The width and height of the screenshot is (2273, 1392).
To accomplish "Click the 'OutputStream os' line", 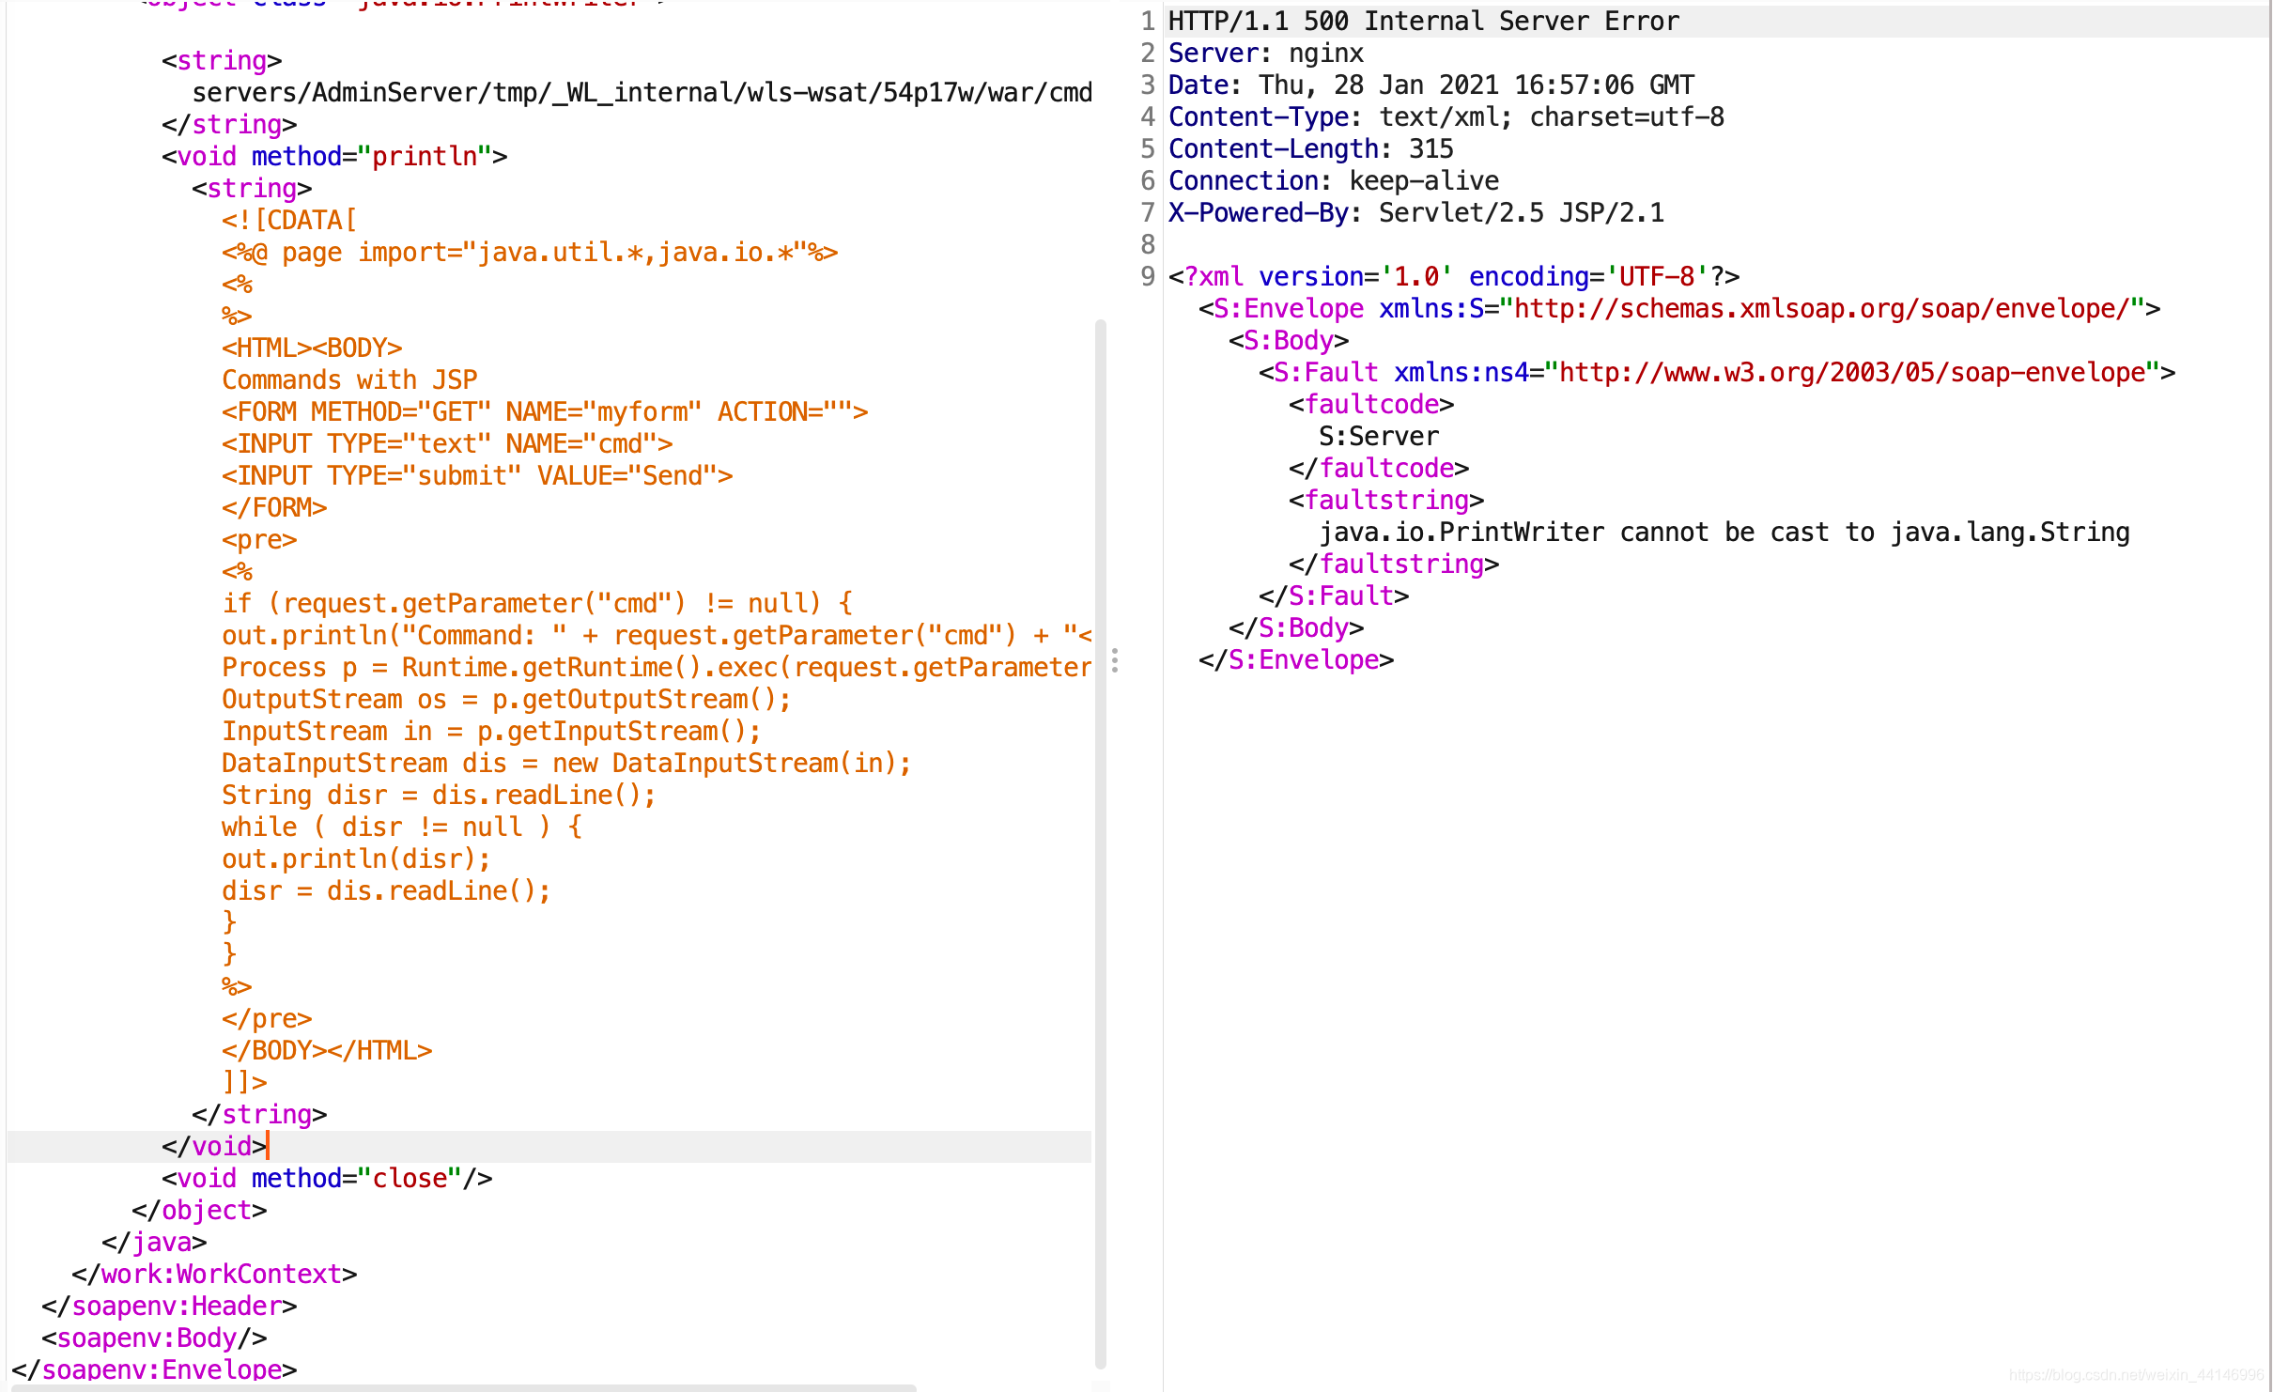I will click(x=506, y=699).
